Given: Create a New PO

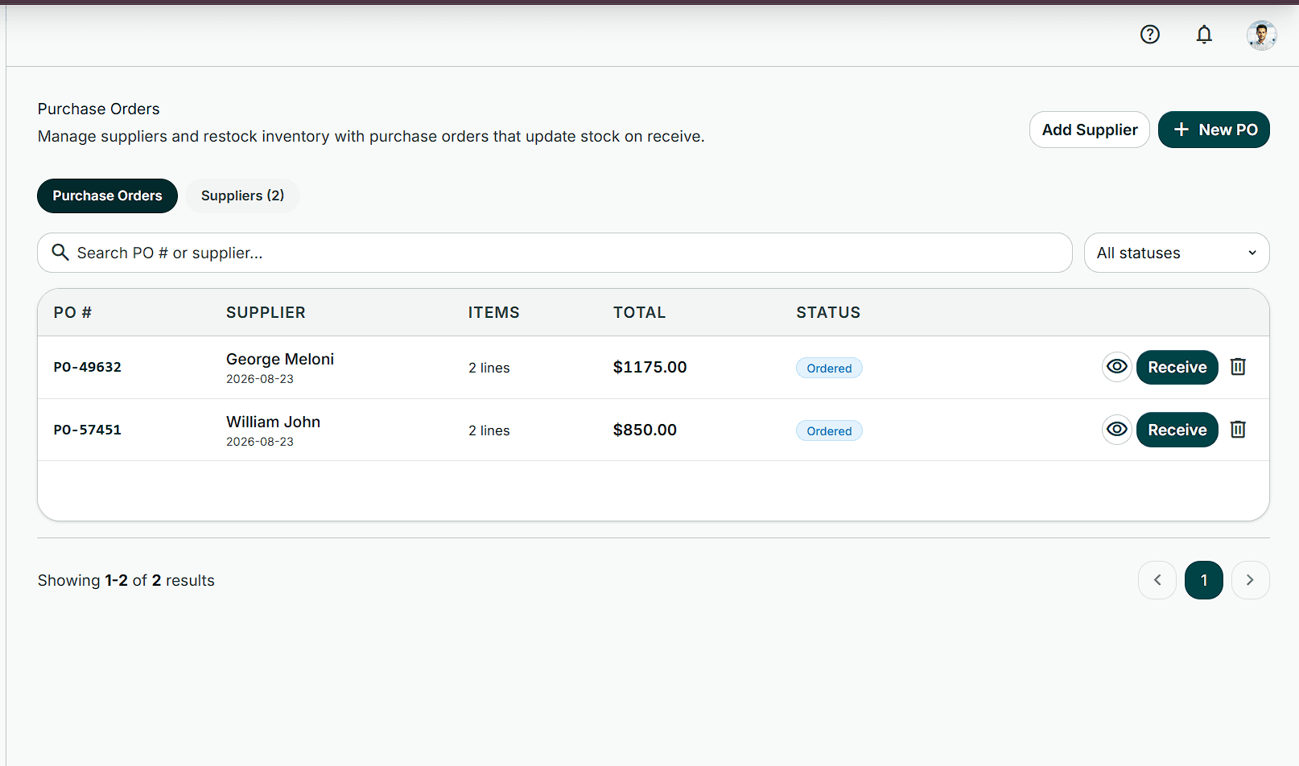Looking at the screenshot, I should point(1214,130).
